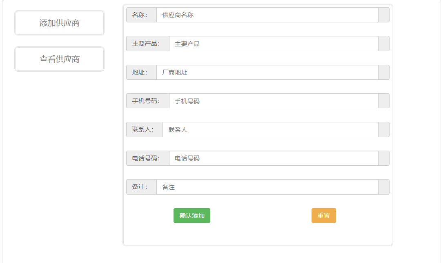Open the 添加供应商 section

(59, 23)
